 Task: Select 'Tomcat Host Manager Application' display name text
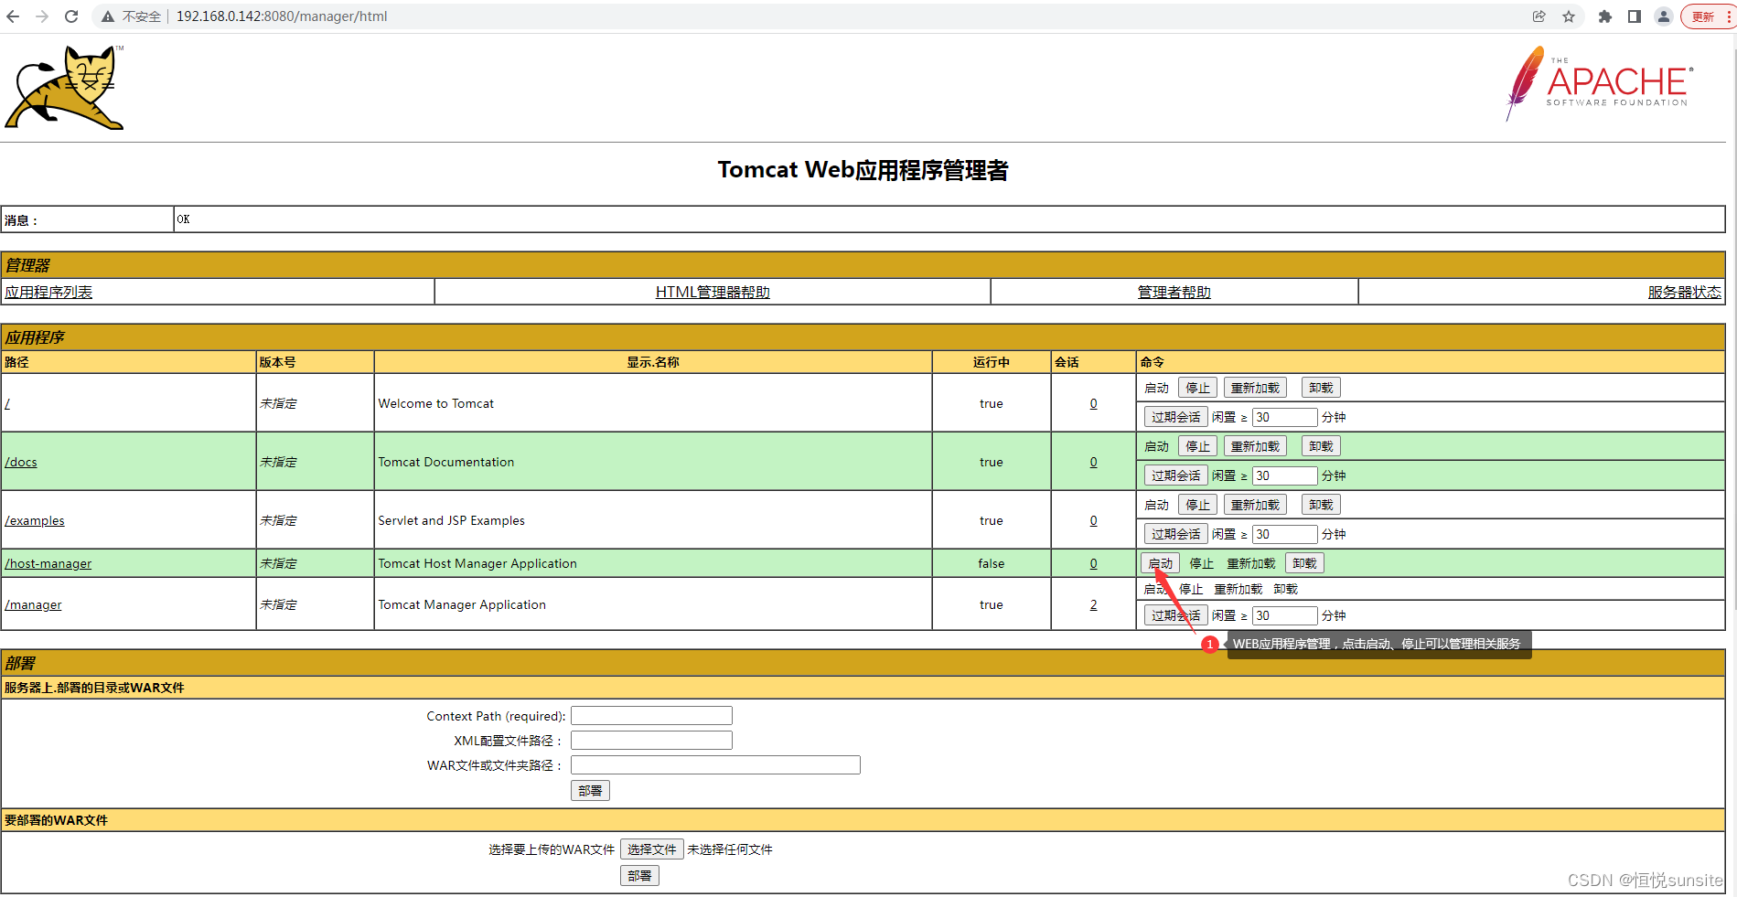477,563
